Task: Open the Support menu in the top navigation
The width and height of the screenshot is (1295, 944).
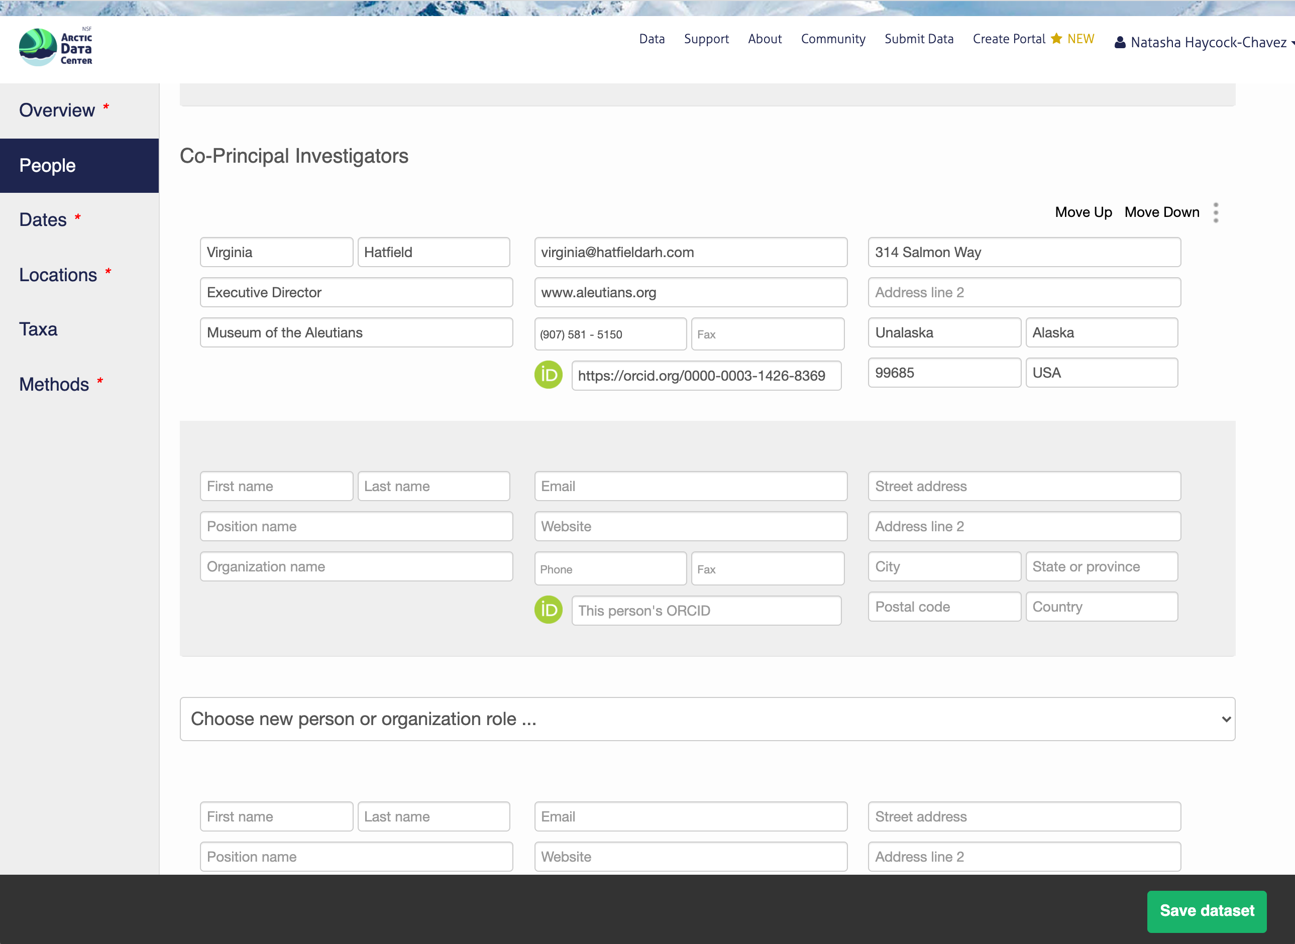Action: pos(706,39)
